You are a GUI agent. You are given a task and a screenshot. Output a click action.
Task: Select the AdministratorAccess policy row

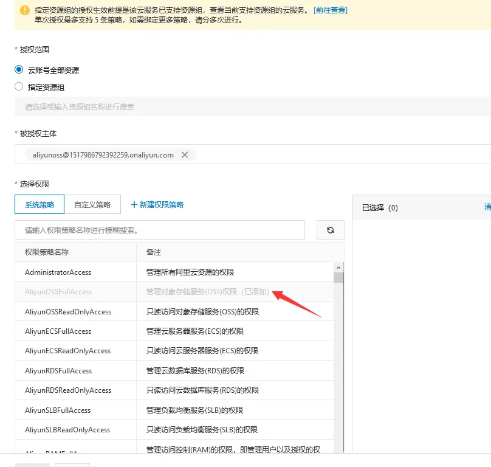click(174, 272)
